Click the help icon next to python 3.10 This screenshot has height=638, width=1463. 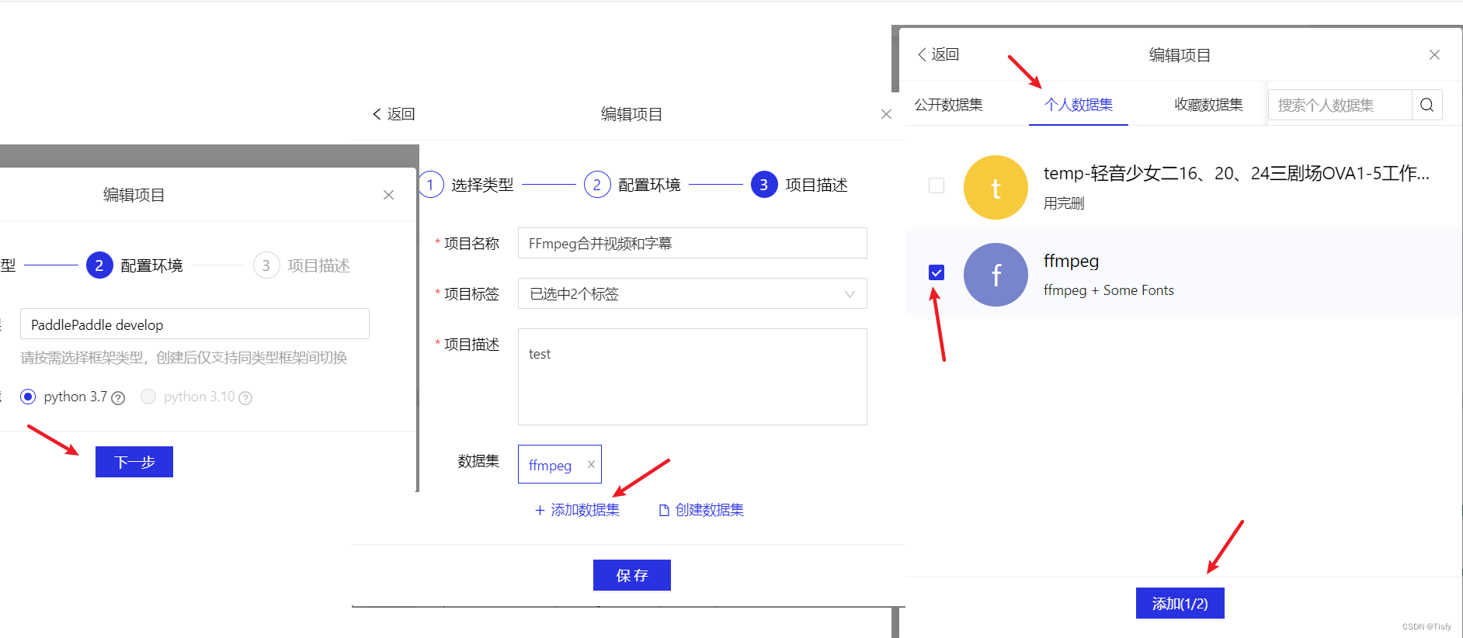tap(245, 398)
